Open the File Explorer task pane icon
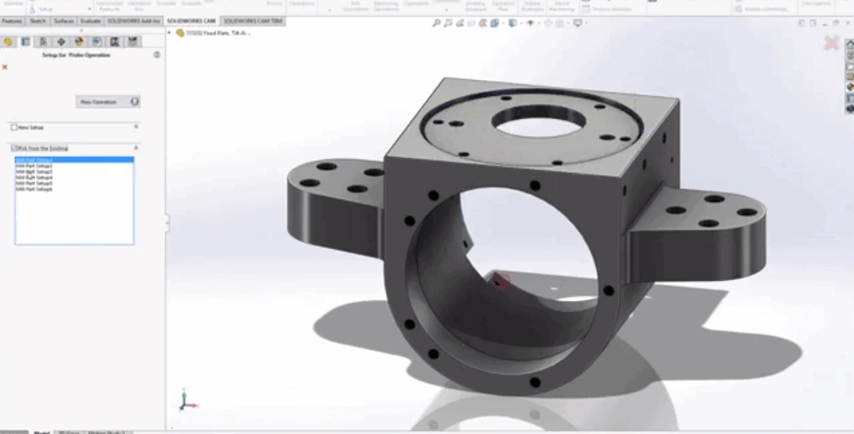854x434 pixels. coord(850,66)
